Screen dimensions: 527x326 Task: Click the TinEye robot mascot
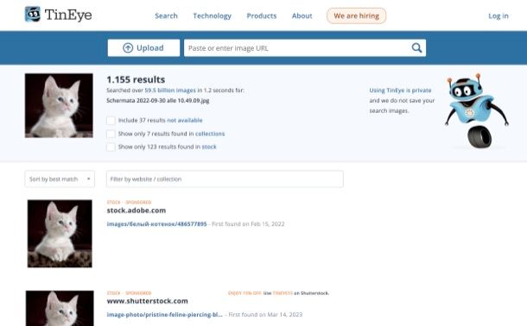tap(477, 111)
